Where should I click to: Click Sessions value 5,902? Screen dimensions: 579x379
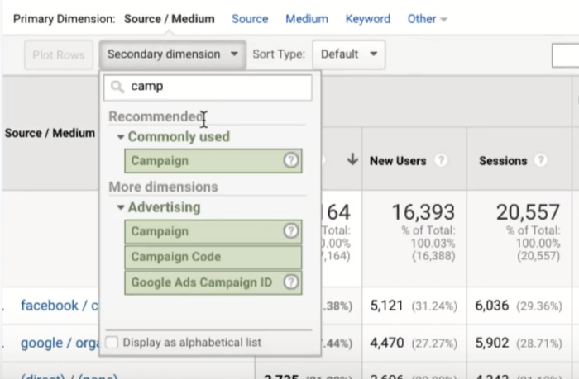pos(492,343)
